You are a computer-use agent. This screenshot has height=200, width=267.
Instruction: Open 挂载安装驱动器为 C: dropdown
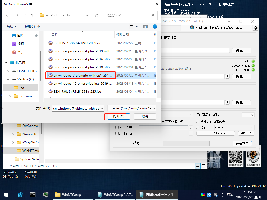click(x=248, y=115)
